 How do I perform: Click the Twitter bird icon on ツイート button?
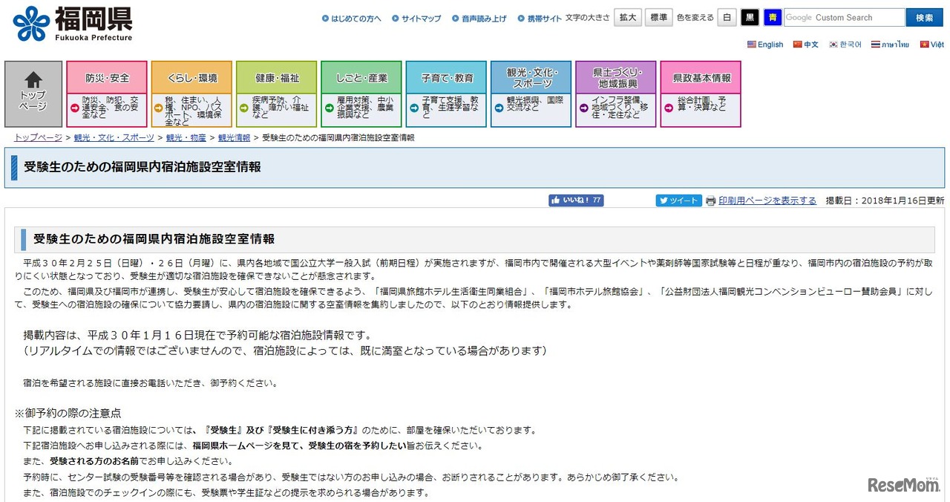coord(662,200)
